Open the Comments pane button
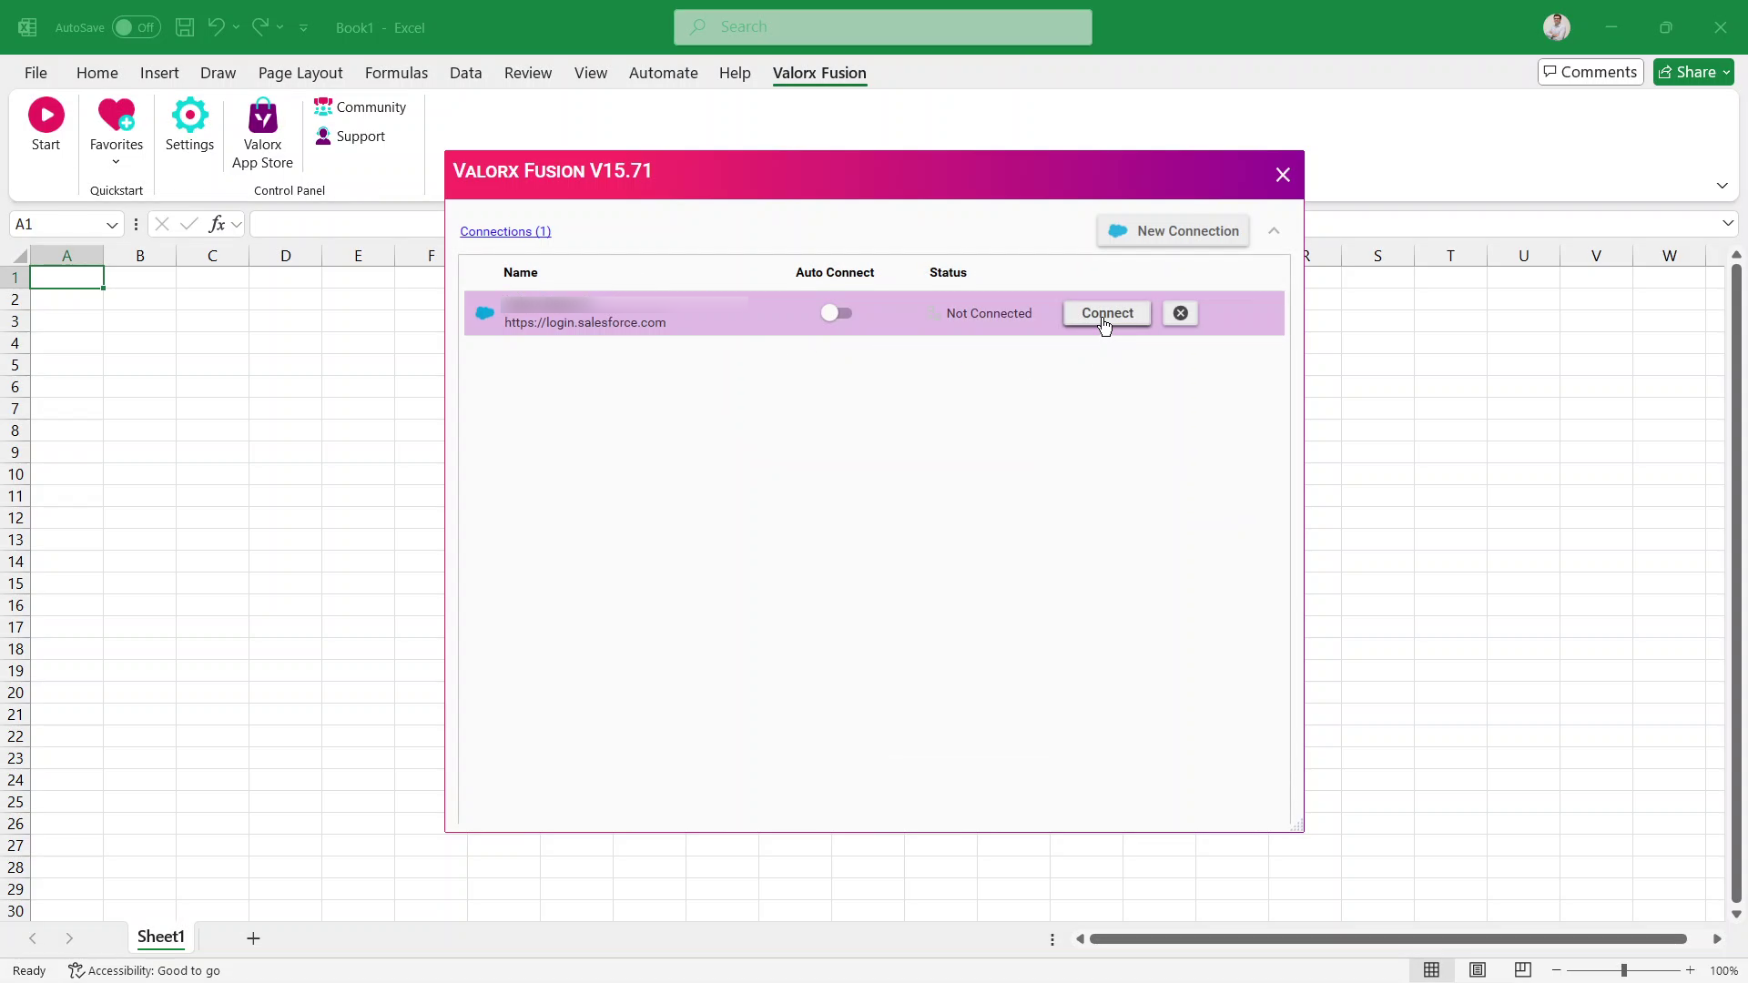The width and height of the screenshot is (1748, 983). [1590, 72]
